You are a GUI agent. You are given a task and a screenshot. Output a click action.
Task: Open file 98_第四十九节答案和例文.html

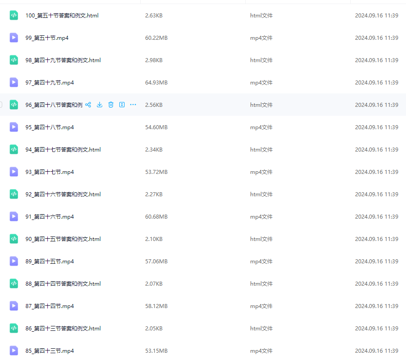(x=63, y=60)
